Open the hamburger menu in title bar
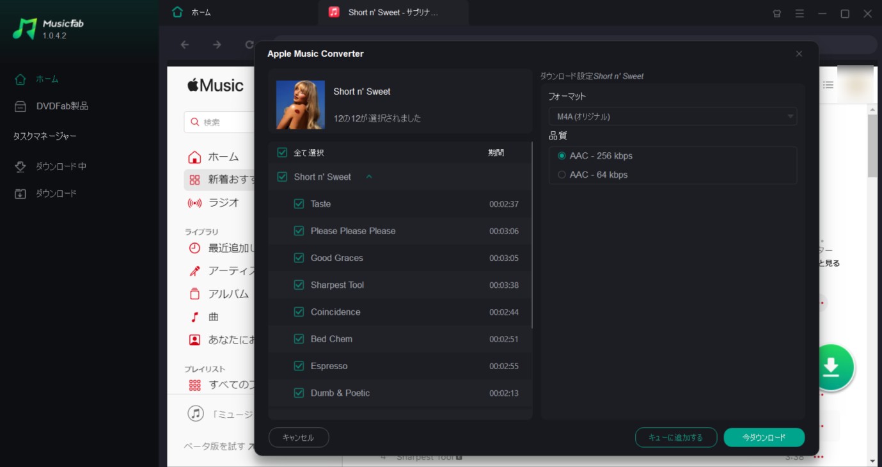 point(799,13)
